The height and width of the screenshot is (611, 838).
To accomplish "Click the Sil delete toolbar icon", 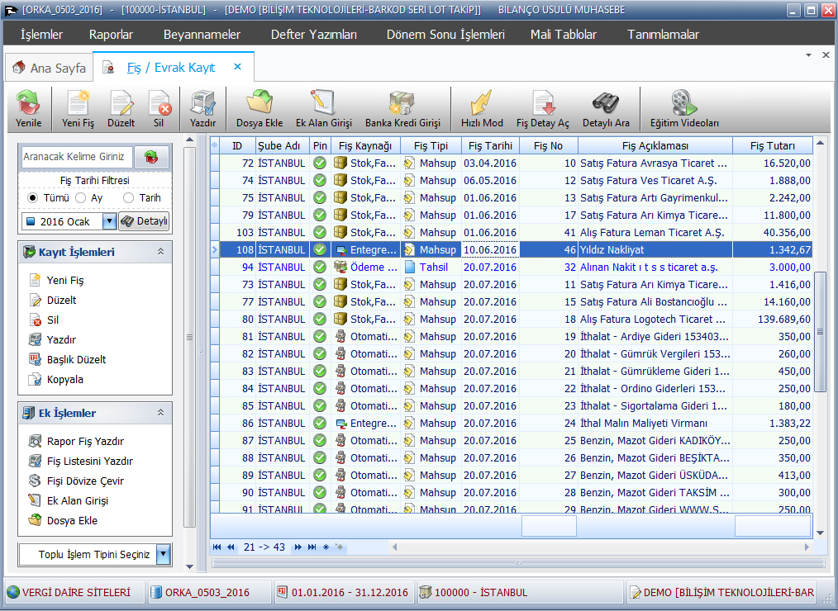I will (x=159, y=108).
